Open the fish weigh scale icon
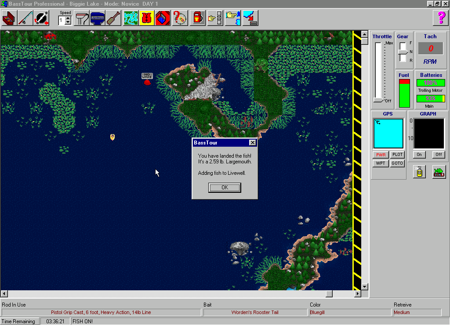The width and height of the screenshot is (450, 325). coord(439,172)
